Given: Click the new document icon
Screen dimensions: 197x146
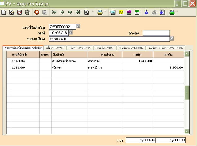Looking at the screenshot, I should click(4, 12).
